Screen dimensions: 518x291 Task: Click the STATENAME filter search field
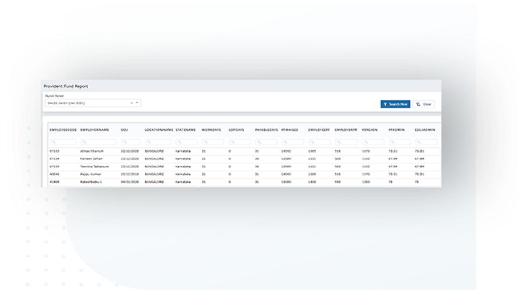tap(186, 141)
